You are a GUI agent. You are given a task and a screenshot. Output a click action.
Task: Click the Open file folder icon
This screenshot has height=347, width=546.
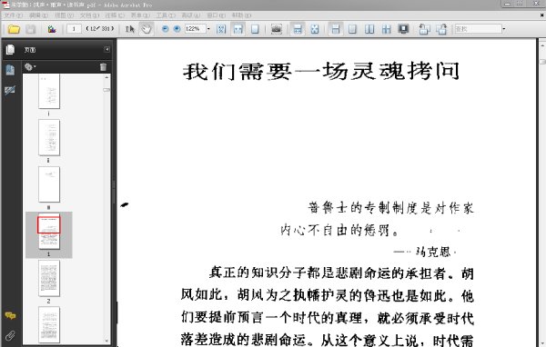point(14,29)
